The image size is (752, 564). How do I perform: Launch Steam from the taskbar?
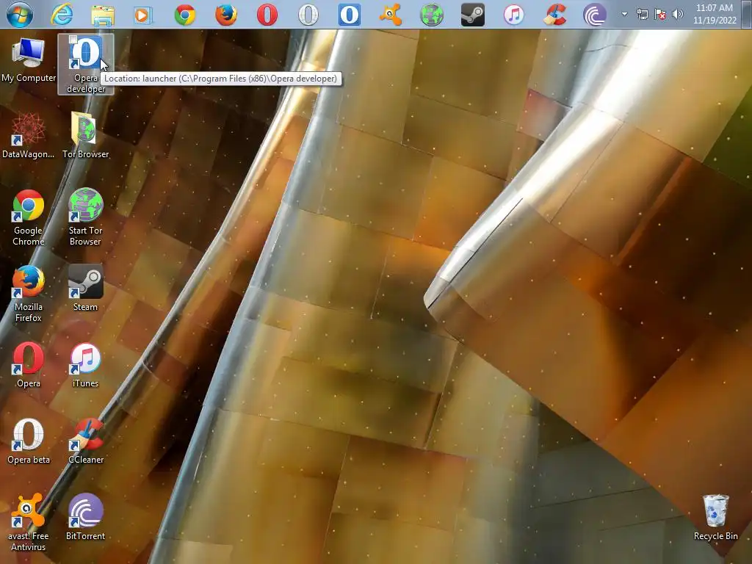pos(472,15)
